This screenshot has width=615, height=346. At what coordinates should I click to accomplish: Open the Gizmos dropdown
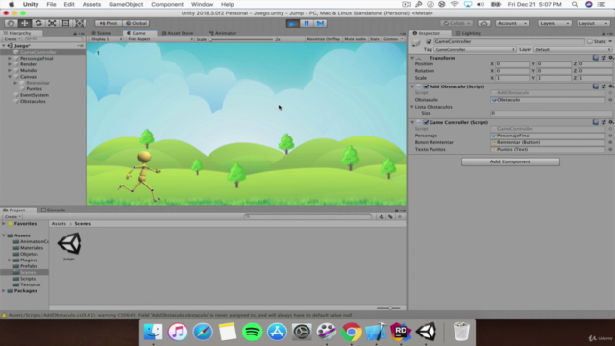pos(393,39)
